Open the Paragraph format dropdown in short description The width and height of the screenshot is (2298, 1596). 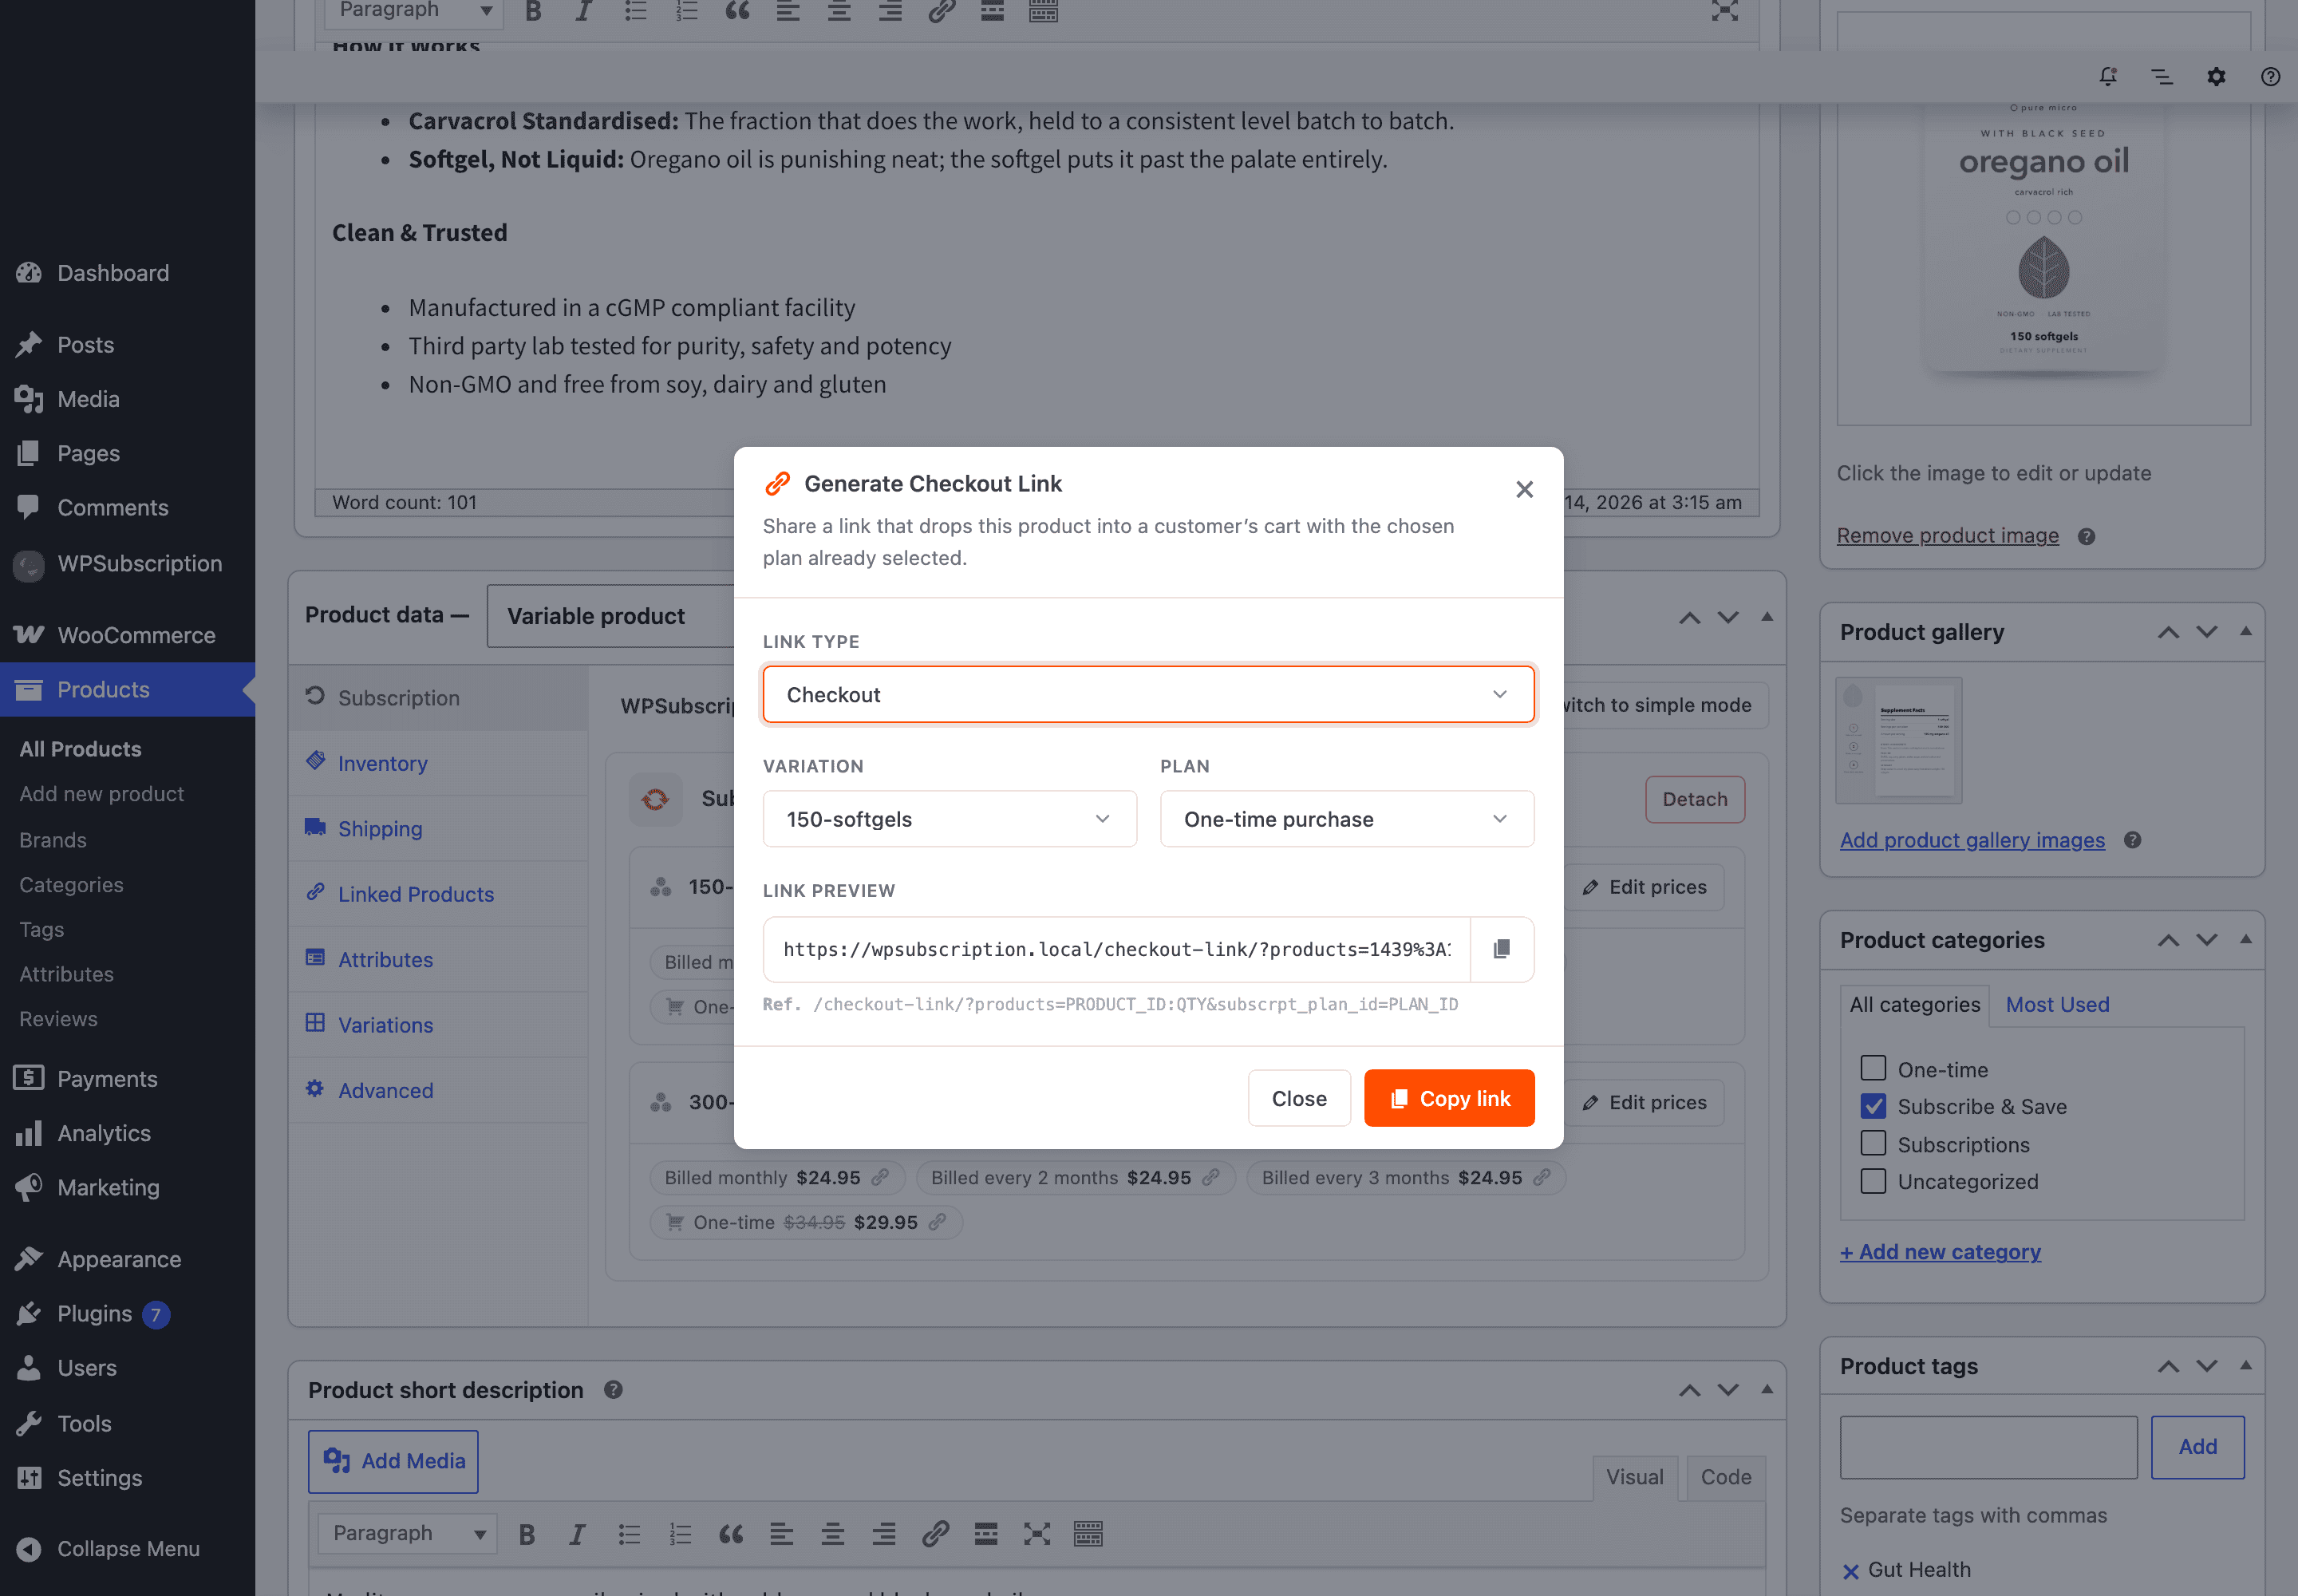pos(406,1533)
